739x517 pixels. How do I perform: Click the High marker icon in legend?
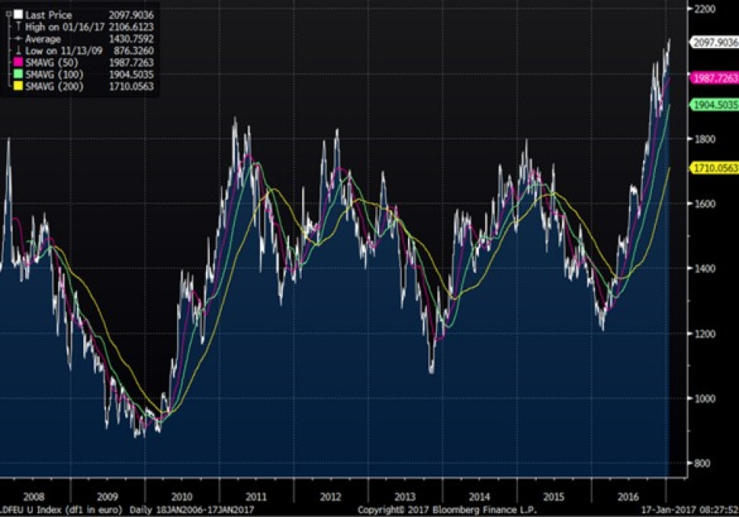17,27
